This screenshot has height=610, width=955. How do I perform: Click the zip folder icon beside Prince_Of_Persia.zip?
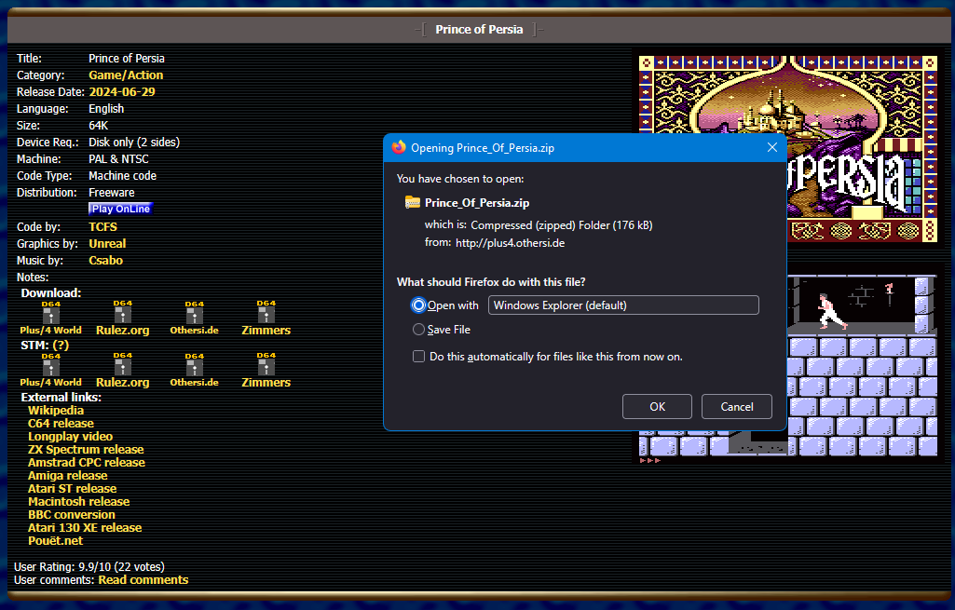coord(413,202)
